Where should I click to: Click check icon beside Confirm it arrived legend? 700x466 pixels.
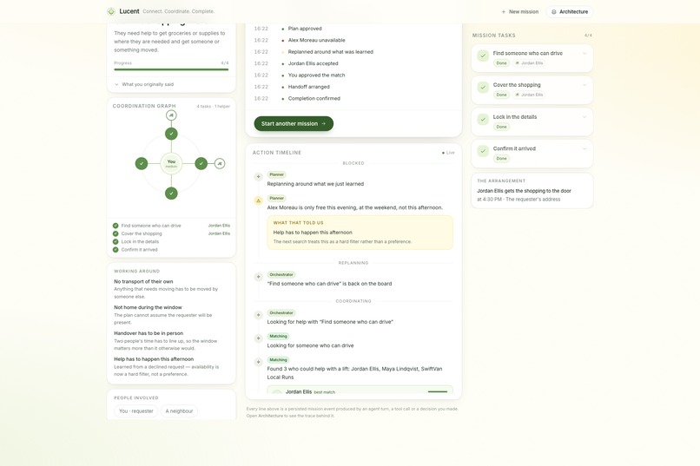tap(116, 250)
